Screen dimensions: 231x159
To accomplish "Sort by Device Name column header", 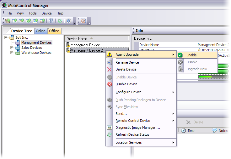I will 97,38.
